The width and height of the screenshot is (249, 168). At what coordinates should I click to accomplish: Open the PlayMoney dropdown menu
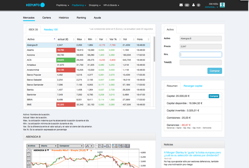coord(63,5)
